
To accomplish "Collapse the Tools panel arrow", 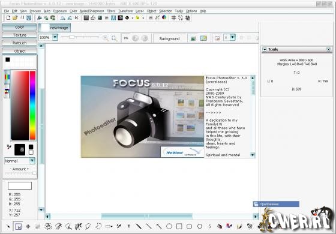I will 265,49.
